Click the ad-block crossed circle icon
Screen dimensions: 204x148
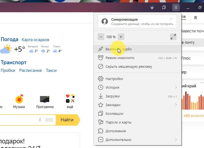pyautogui.click(x=101, y=66)
